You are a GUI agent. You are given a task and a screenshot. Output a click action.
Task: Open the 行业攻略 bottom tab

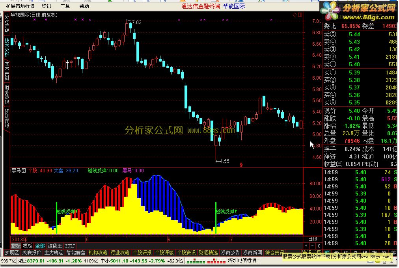tap(120, 253)
